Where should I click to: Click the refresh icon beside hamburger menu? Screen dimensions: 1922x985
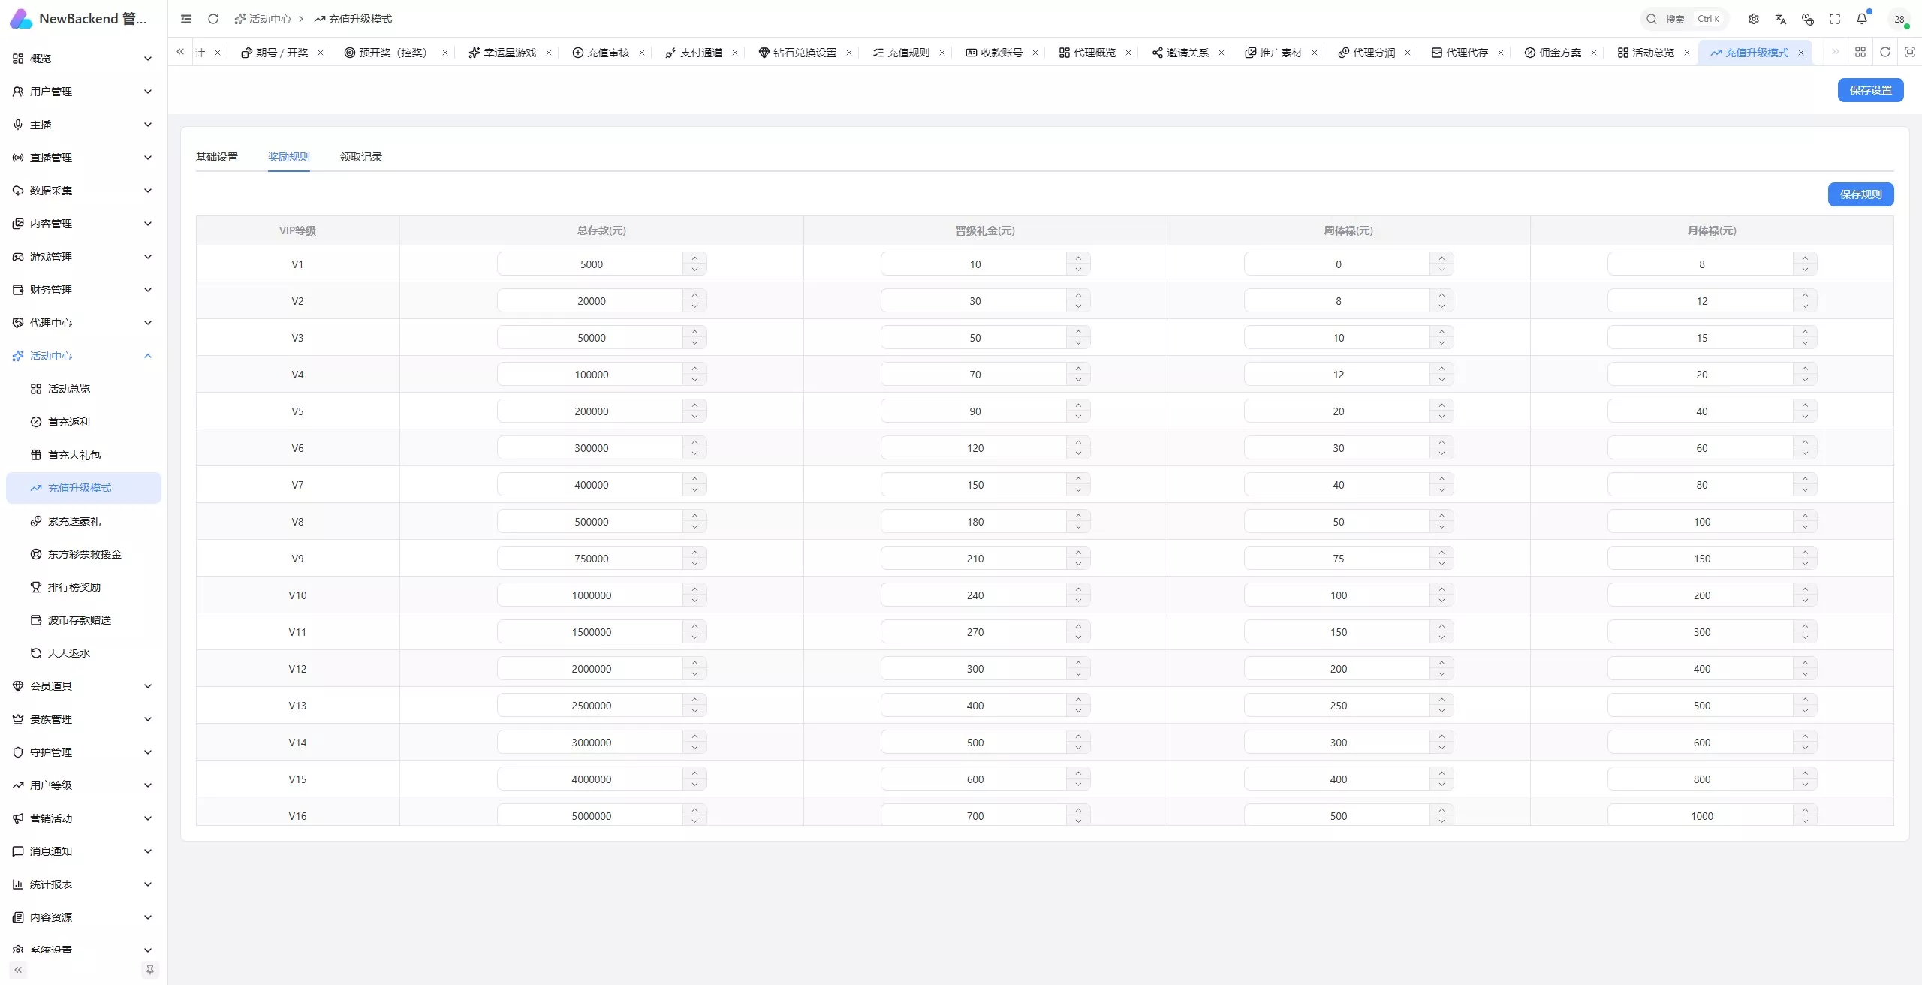point(213,19)
